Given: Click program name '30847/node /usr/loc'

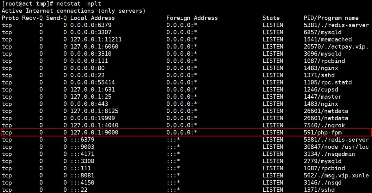Looking at the screenshot, I should [x=336, y=147].
